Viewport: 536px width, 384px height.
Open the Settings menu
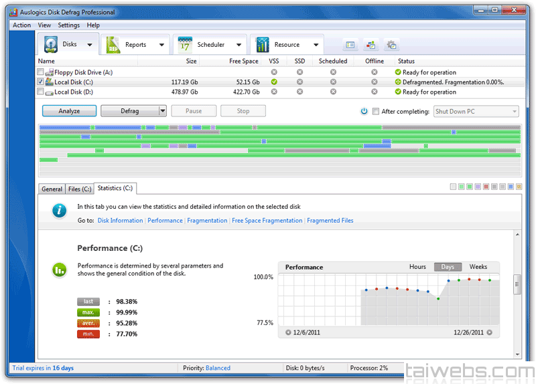[69, 25]
